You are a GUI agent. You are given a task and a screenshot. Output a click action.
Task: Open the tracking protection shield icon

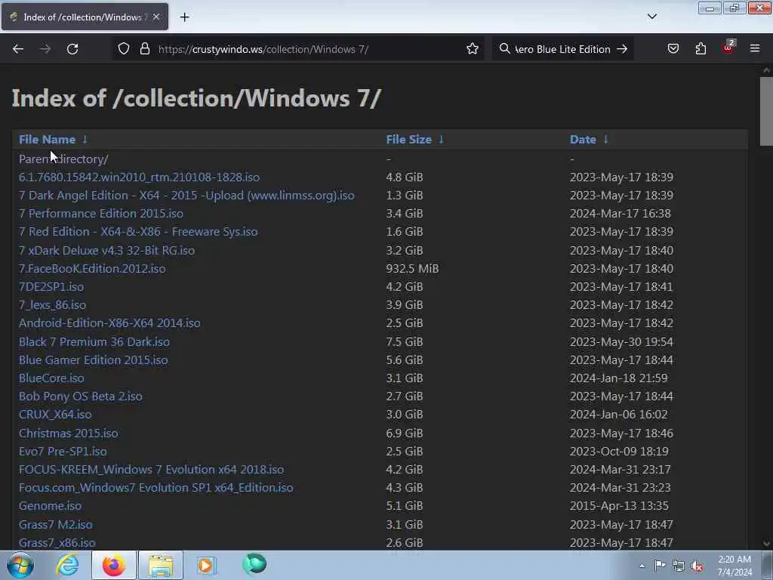tap(124, 49)
